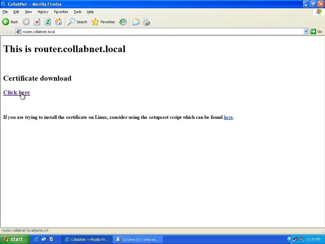Open History clock icon in toolbar
The height and width of the screenshot is (244, 325).
(123, 22)
